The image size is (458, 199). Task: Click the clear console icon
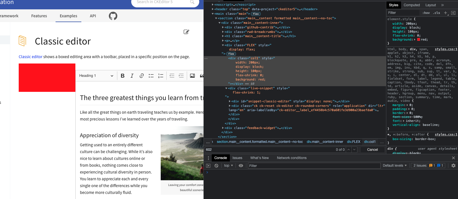(x=216, y=166)
